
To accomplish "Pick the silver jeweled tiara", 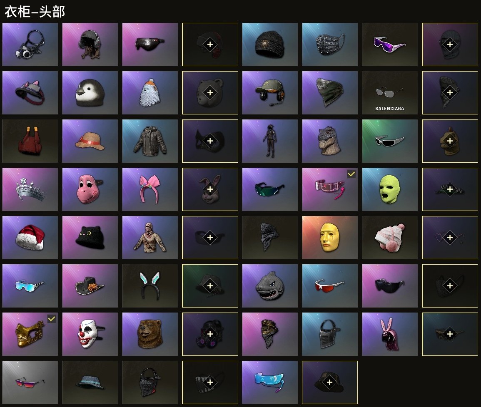I will tap(30, 189).
